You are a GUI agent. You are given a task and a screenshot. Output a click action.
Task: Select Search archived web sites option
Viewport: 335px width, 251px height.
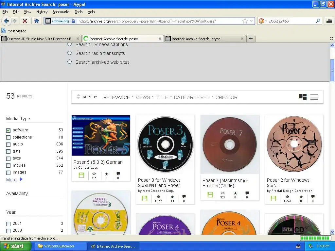69,62
